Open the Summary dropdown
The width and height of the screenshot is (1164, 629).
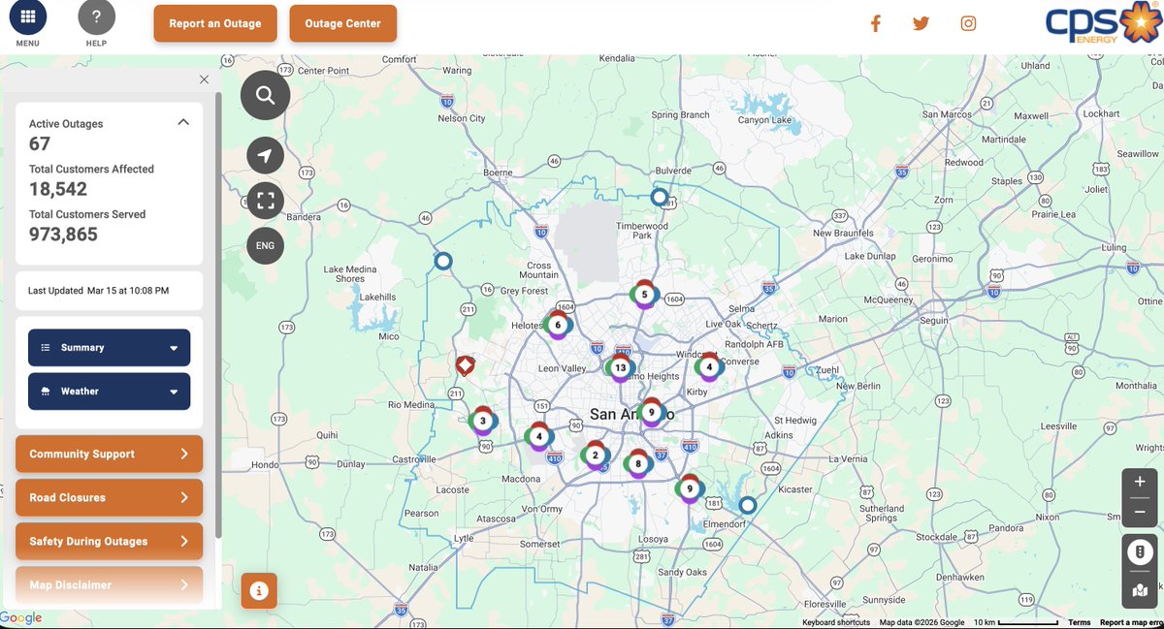[x=110, y=348]
